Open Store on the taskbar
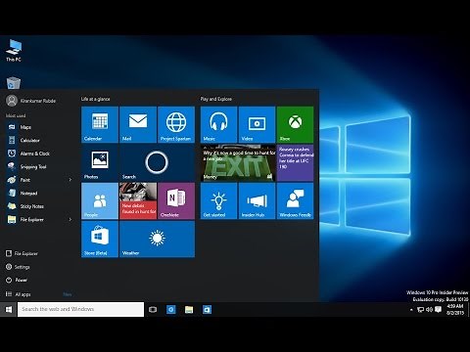This screenshot has height=352, width=470. click(x=207, y=309)
